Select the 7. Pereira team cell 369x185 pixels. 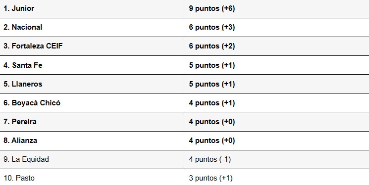(92, 122)
